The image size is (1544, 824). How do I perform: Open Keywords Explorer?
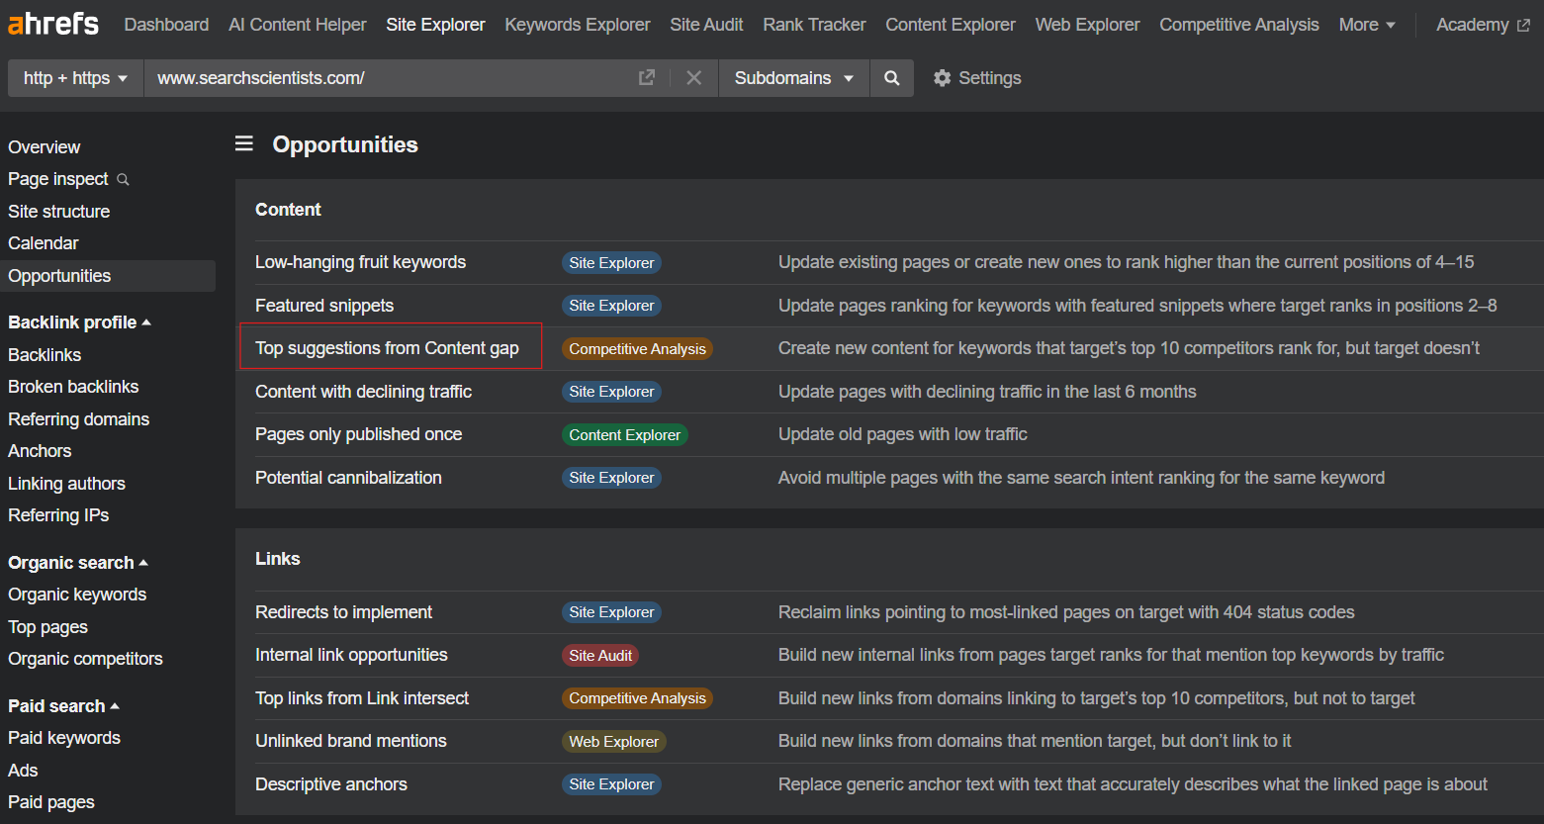(x=578, y=25)
